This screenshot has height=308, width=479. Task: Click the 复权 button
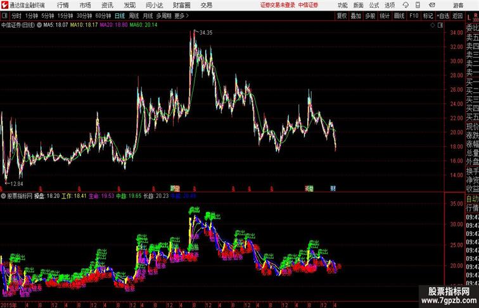coord(342,16)
